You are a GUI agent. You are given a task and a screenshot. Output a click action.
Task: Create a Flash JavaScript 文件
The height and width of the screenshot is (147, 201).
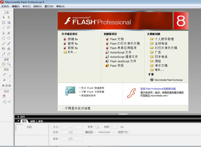coord(121,61)
